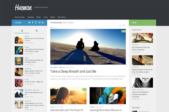Viewport: 169px width, 112px height.
Task: Open the RSS feed icon
Action: (43, 23)
